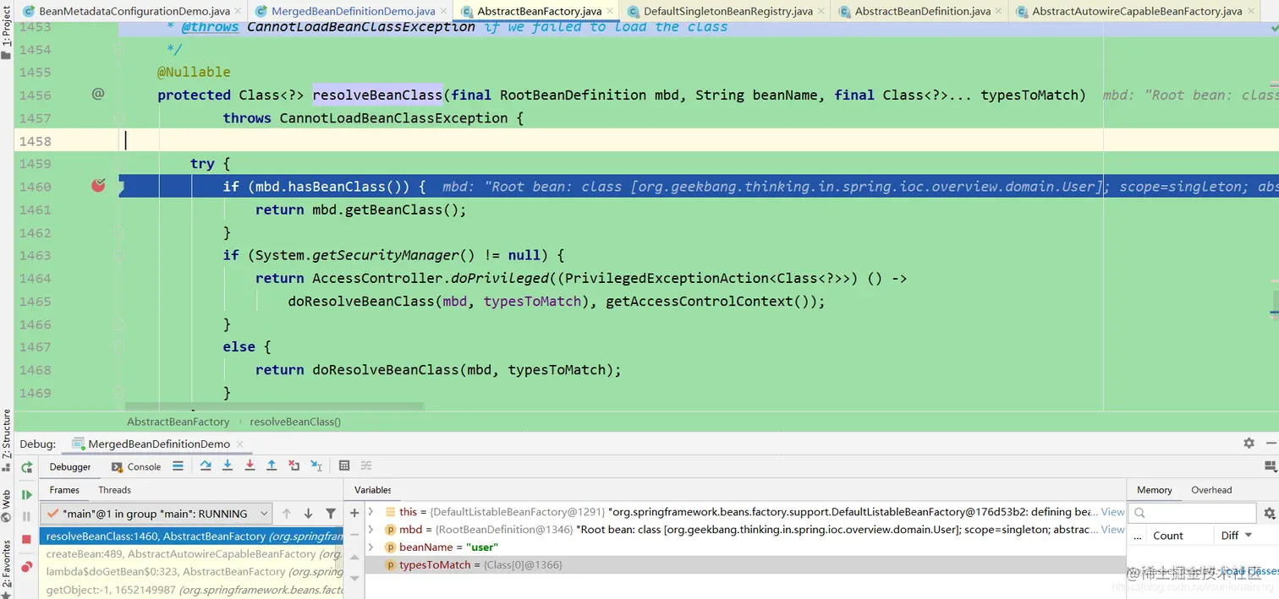Resume program execution in debugger

pos(27,494)
